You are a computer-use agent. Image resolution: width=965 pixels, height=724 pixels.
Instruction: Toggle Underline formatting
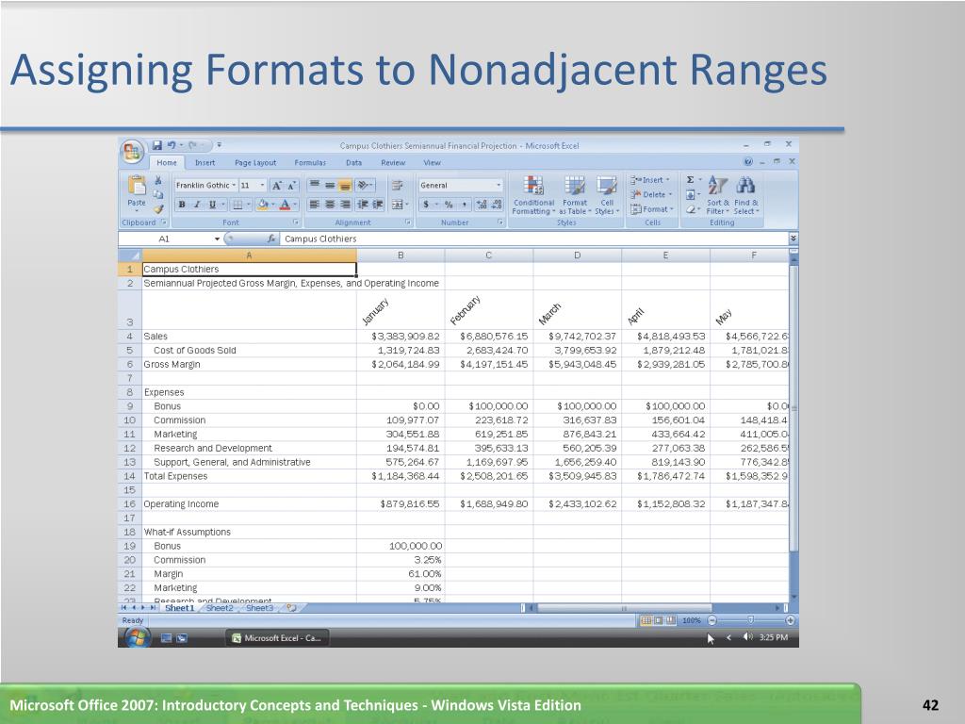tap(212, 205)
